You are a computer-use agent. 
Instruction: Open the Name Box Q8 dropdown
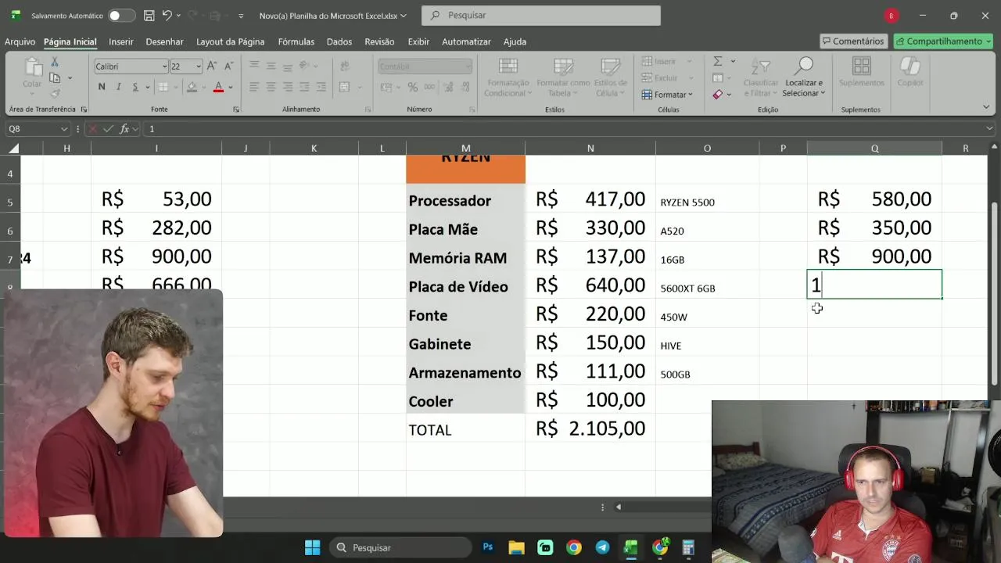(63, 129)
